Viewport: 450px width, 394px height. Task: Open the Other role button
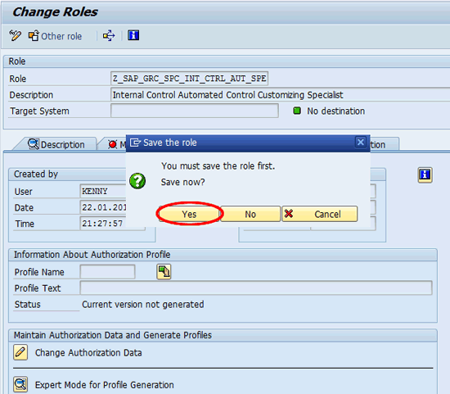coord(55,36)
